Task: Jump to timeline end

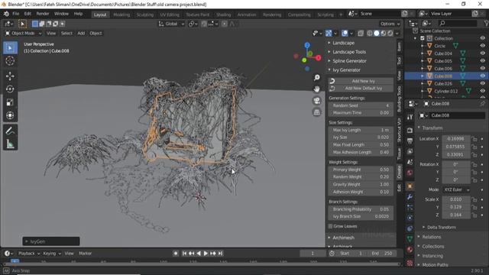Action: 221,254
